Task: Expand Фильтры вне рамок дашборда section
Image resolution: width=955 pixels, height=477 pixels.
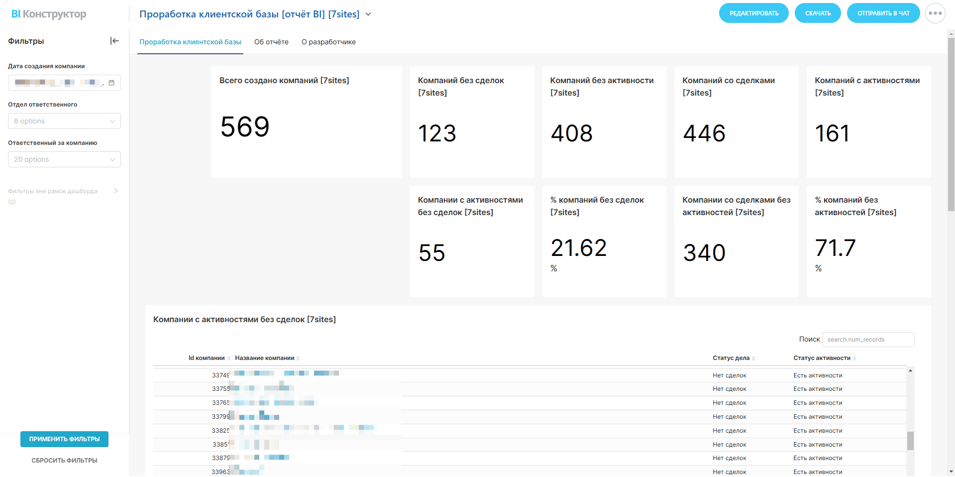Action: pos(116,191)
